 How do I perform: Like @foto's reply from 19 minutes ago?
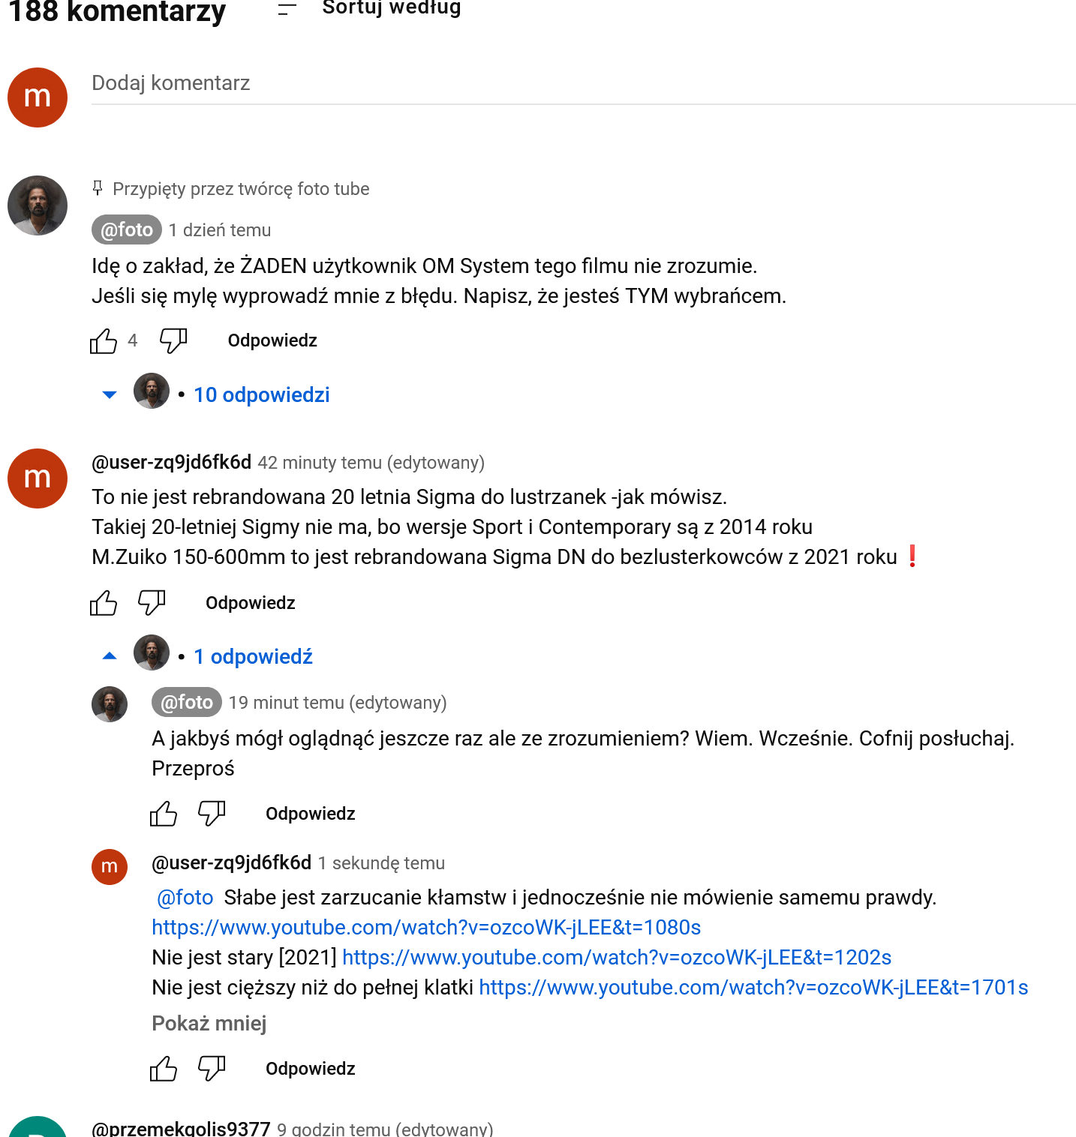click(164, 814)
